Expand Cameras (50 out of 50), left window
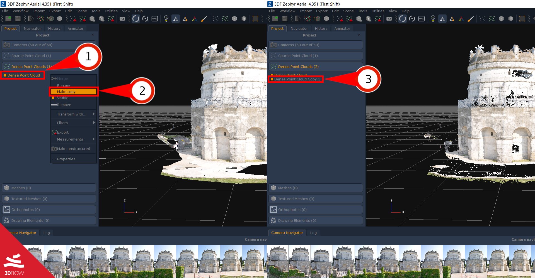Screen dimensions: 535x278 [49, 45]
